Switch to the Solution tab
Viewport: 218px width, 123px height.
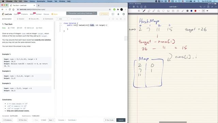(x=20, y=19)
